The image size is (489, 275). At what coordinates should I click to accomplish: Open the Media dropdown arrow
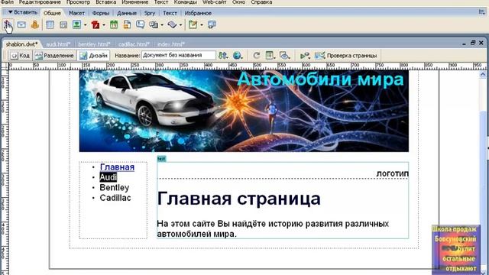coord(104,25)
